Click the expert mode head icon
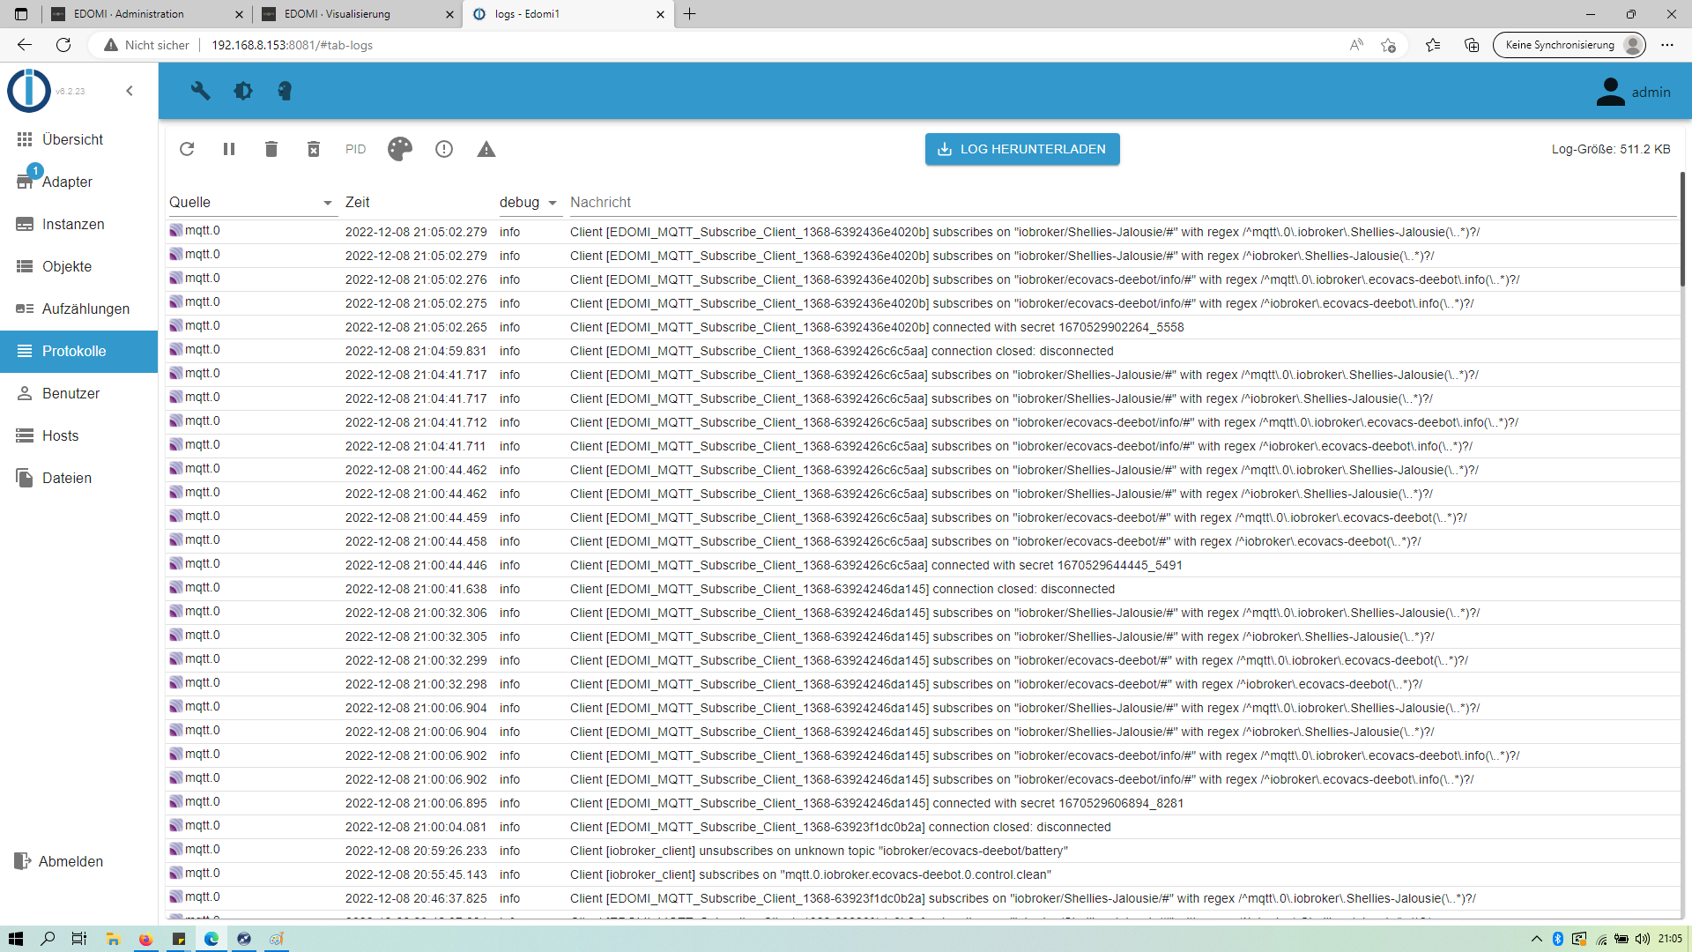The width and height of the screenshot is (1692, 952). point(285,91)
